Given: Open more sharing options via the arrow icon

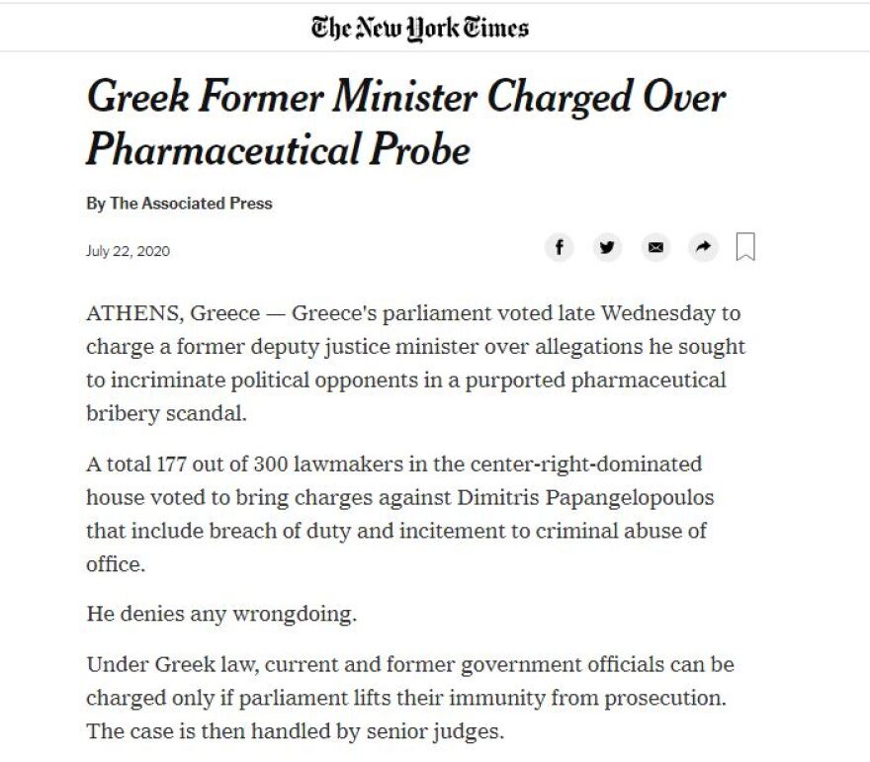Looking at the screenshot, I should click(704, 248).
